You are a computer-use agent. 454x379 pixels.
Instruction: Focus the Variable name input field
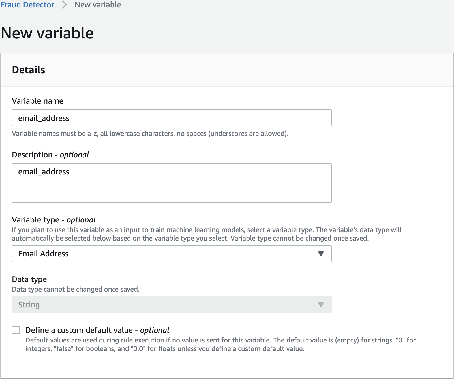click(x=172, y=118)
